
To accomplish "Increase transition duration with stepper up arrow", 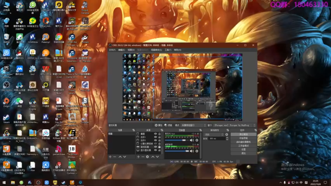I will click(227, 138).
